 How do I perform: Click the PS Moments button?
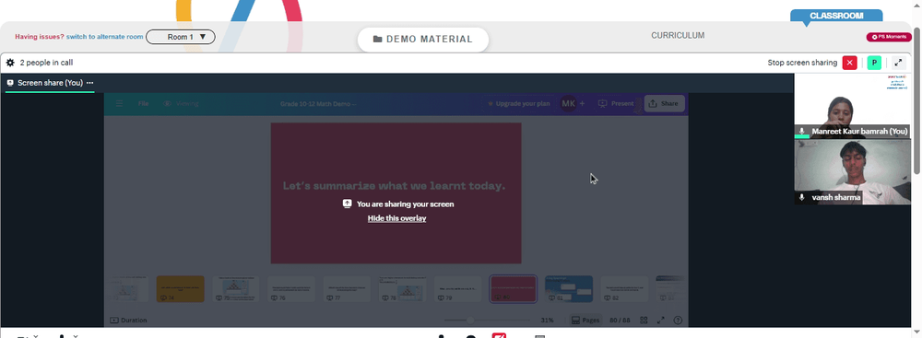tap(888, 37)
